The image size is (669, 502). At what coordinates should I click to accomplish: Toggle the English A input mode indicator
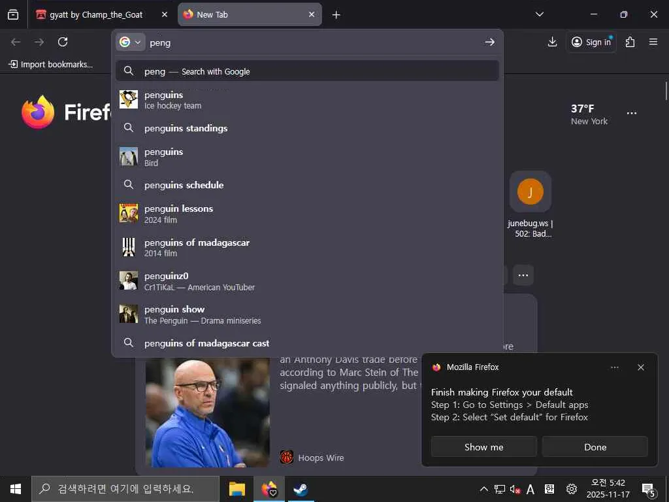coord(530,489)
